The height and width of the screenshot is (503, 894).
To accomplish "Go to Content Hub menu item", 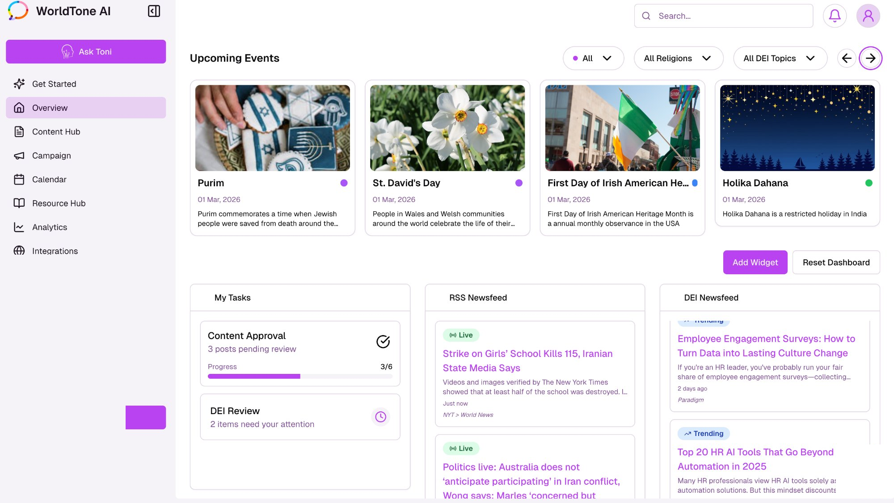I will click(x=86, y=131).
